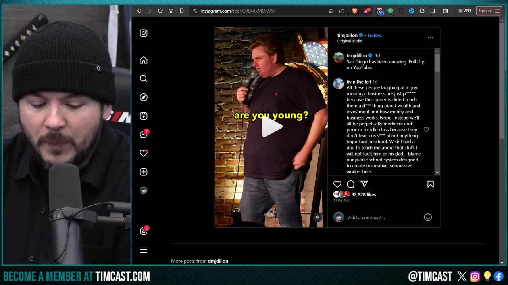This screenshot has height=285, width=508.
Task: Click the Instagram logo in the banner
Action: point(475,276)
